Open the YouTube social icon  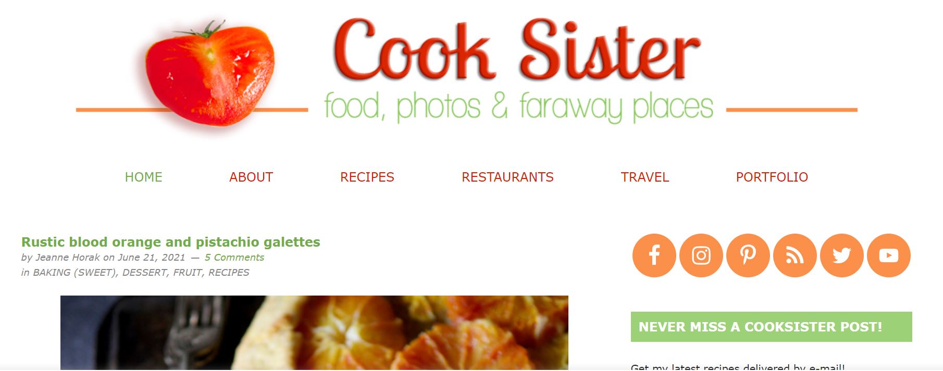tap(888, 255)
